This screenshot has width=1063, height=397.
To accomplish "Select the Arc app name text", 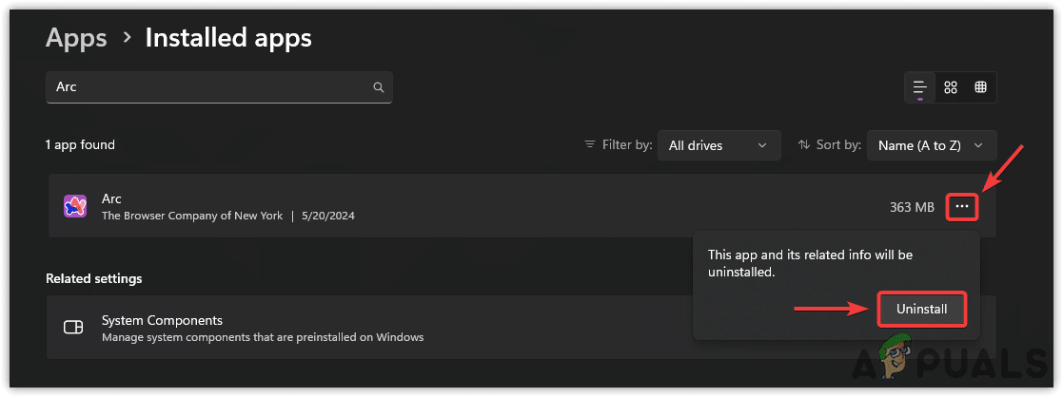I will click(x=111, y=198).
